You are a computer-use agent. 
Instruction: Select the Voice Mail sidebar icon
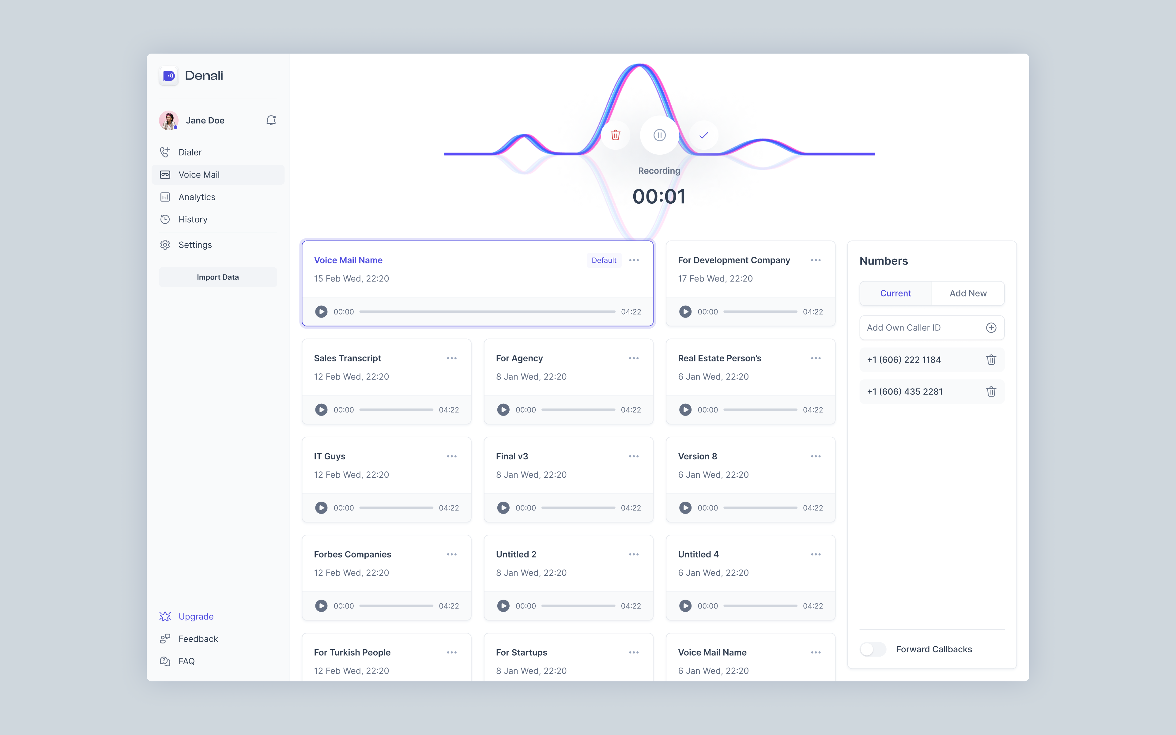(x=165, y=175)
